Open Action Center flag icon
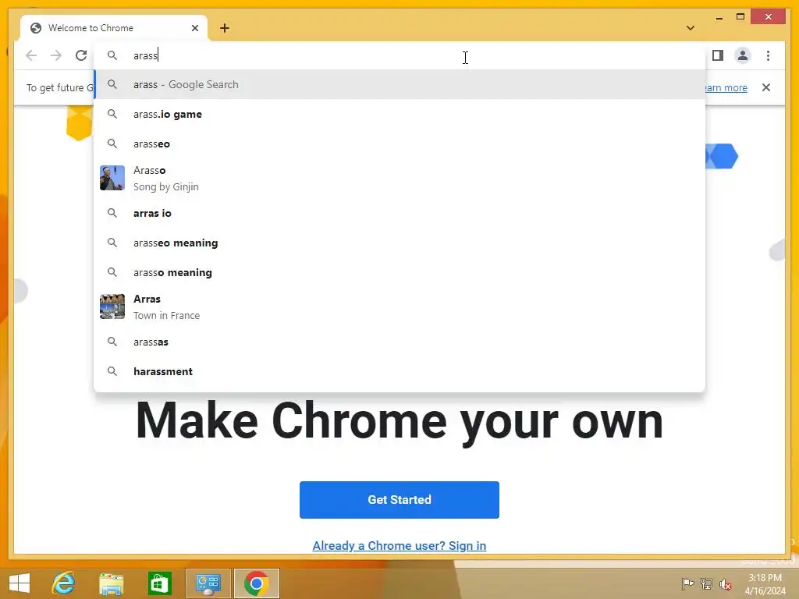Viewport: 799px width, 599px height. click(x=687, y=583)
